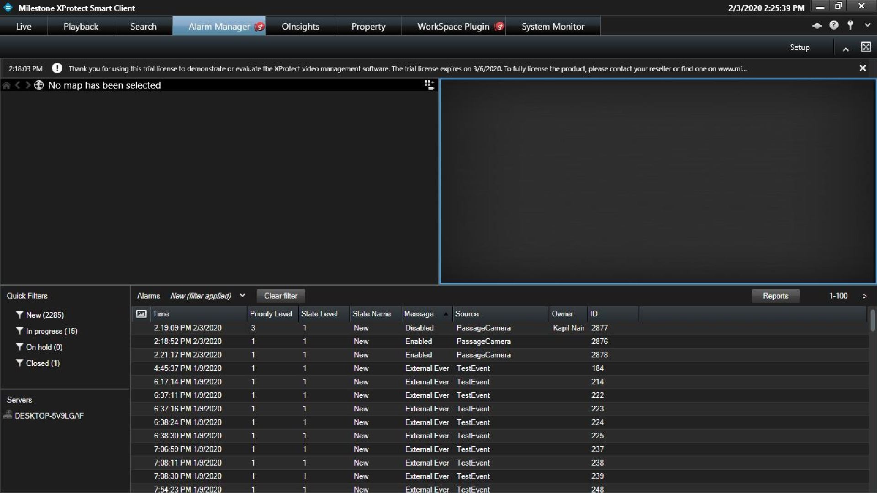Viewport: 877px width, 493px height.
Task: Switch to the Live tab
Action: [24, 26]
